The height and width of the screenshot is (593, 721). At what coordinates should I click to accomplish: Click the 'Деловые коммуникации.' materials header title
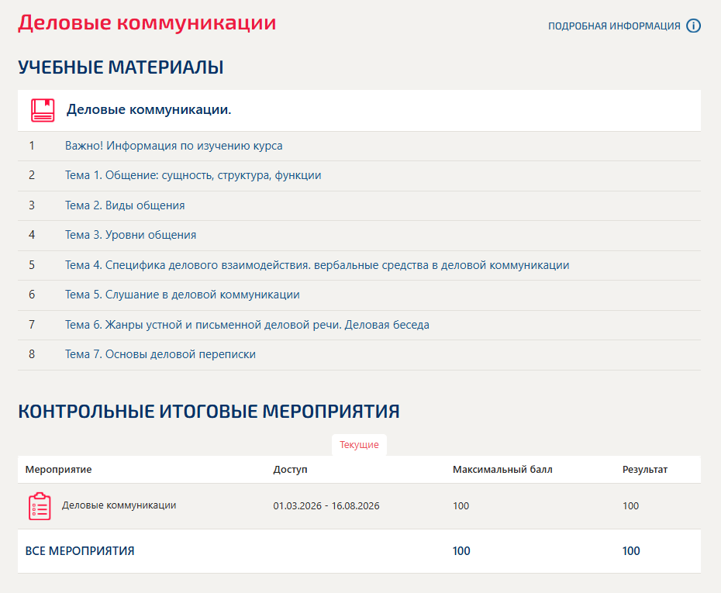[149, 109]
